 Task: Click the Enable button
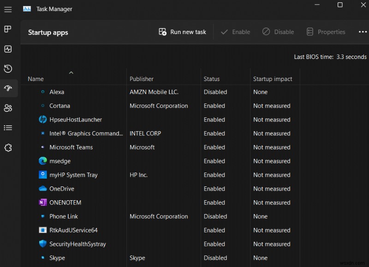[235, 32]
